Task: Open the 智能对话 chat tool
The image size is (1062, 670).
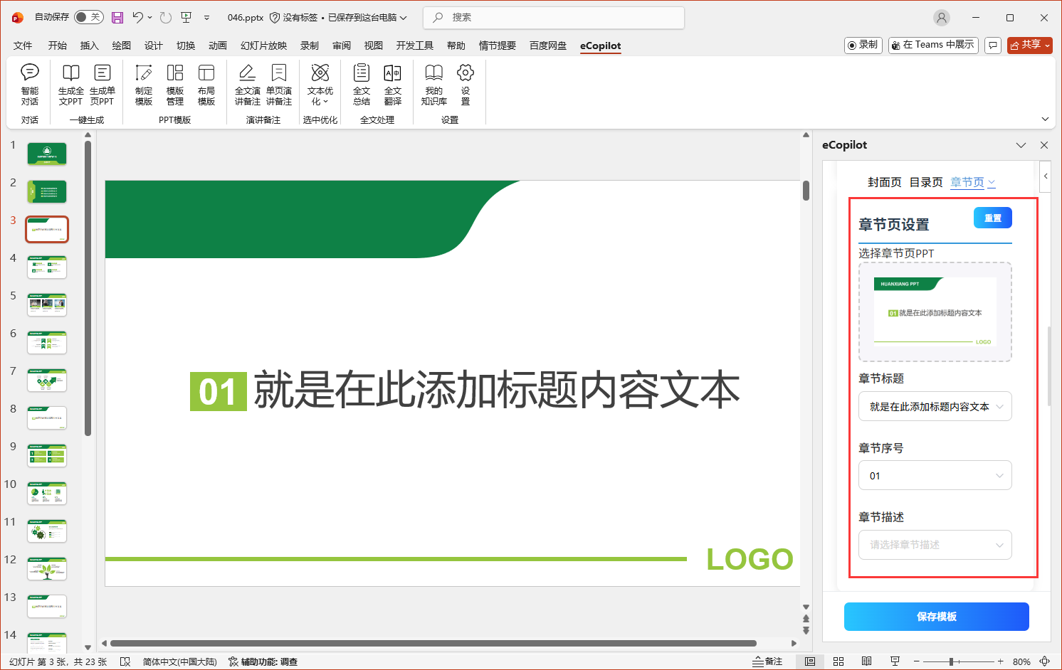Action: point(29,84)
